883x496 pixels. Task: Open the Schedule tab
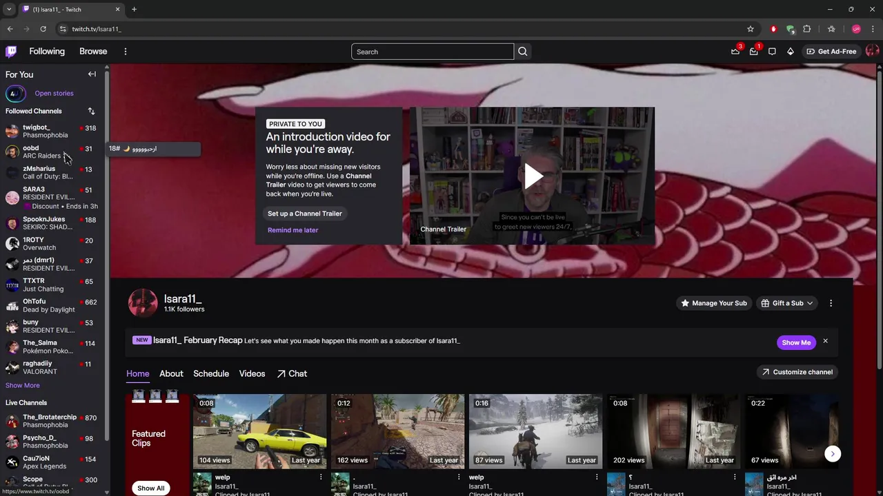211,373
